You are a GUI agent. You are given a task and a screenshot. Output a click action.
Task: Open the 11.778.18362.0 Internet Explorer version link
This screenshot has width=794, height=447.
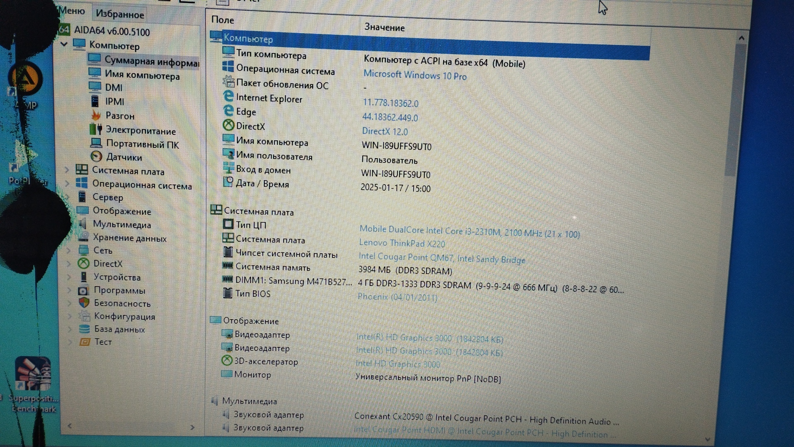390,103
